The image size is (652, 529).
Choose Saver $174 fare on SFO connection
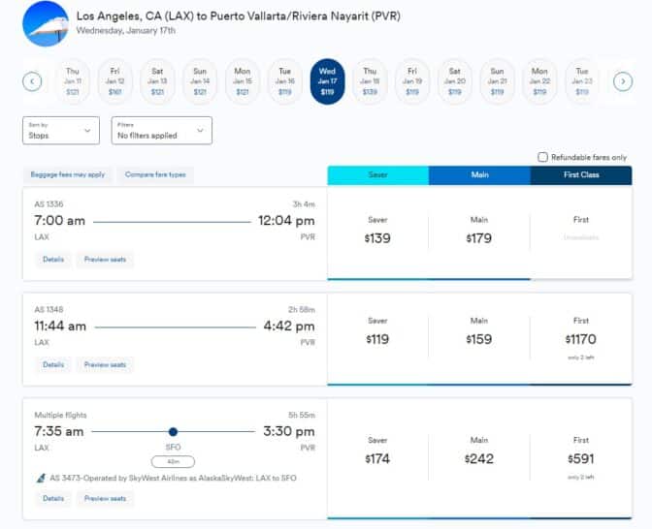(x=377, y=457)
